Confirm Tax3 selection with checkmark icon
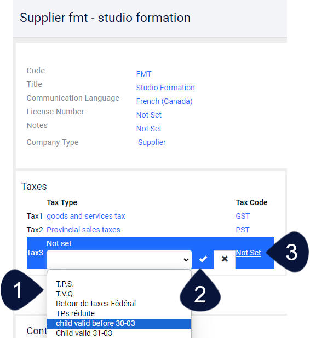 (x=203, y=259)
